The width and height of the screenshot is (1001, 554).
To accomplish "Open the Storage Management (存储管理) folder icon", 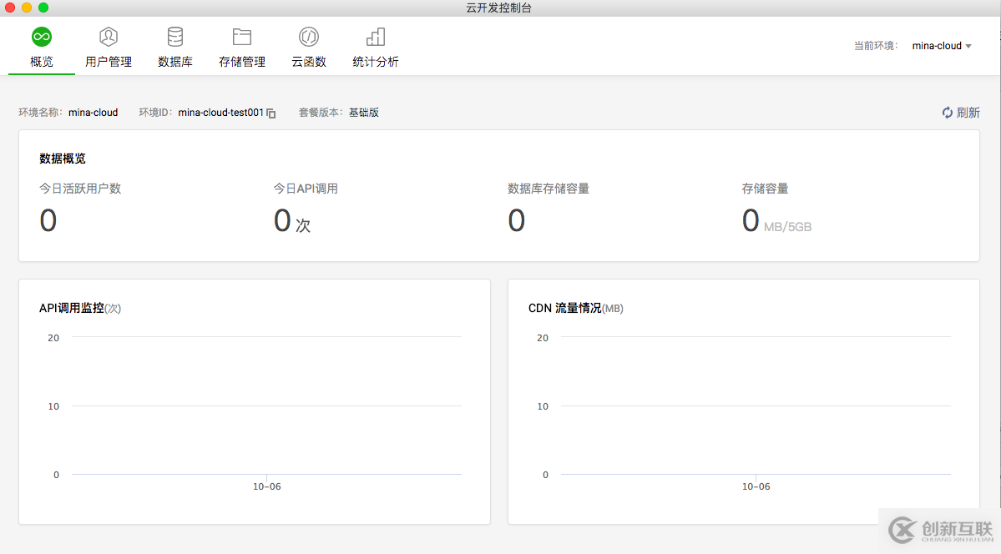I will 242,37.
